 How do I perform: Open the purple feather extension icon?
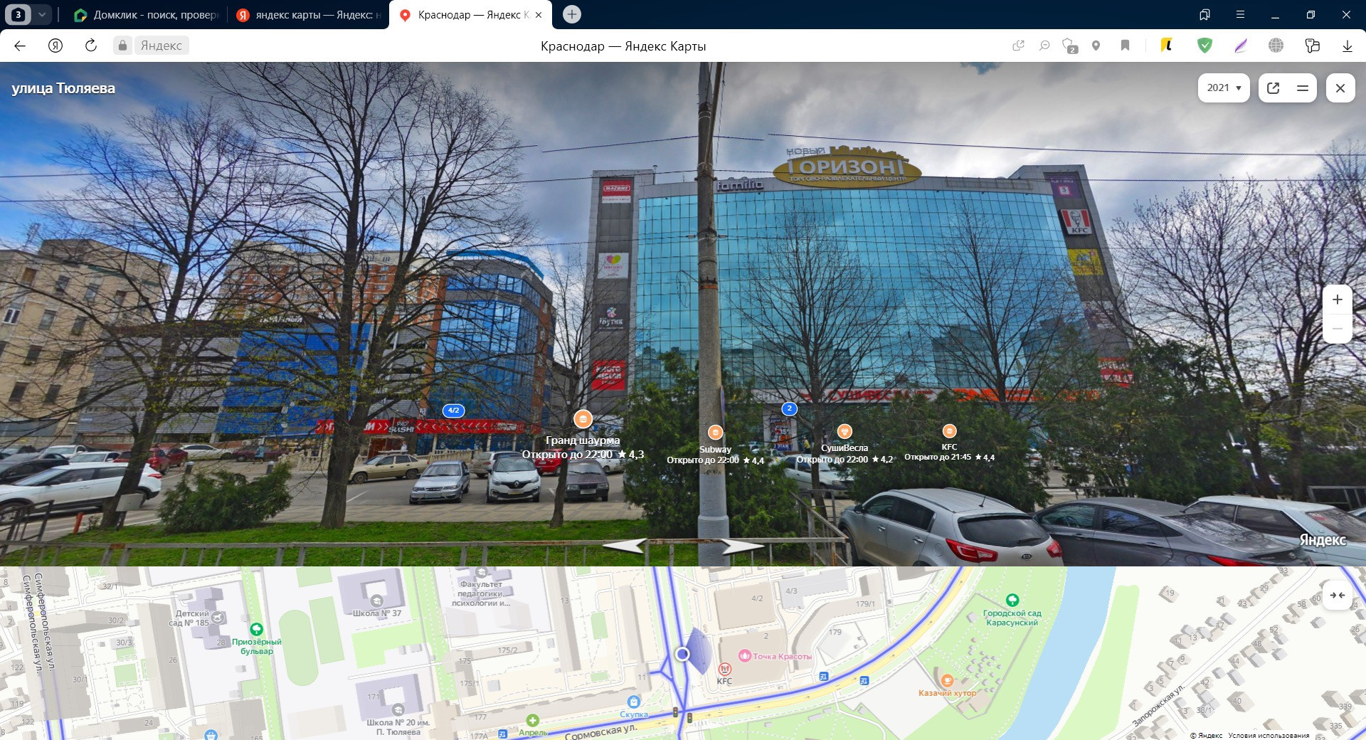tap(1241, 46)
